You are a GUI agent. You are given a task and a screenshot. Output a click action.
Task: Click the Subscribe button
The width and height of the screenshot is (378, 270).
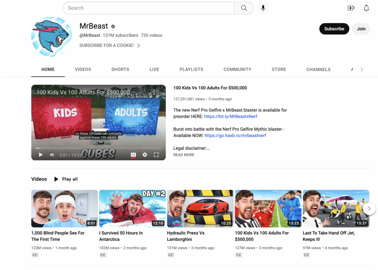(x=334, y=29)
